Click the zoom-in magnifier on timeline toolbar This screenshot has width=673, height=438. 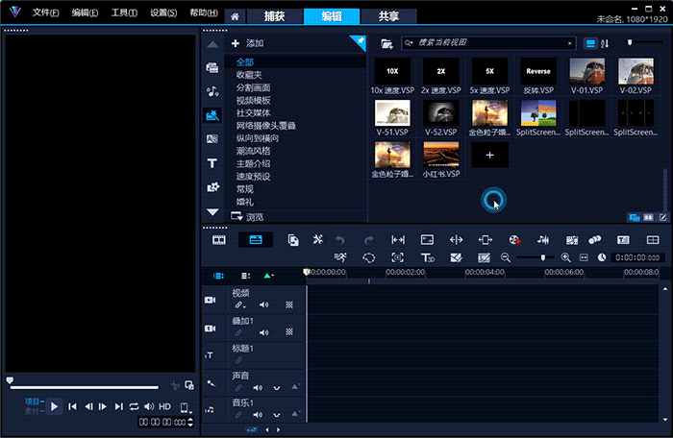pos(566,257)
